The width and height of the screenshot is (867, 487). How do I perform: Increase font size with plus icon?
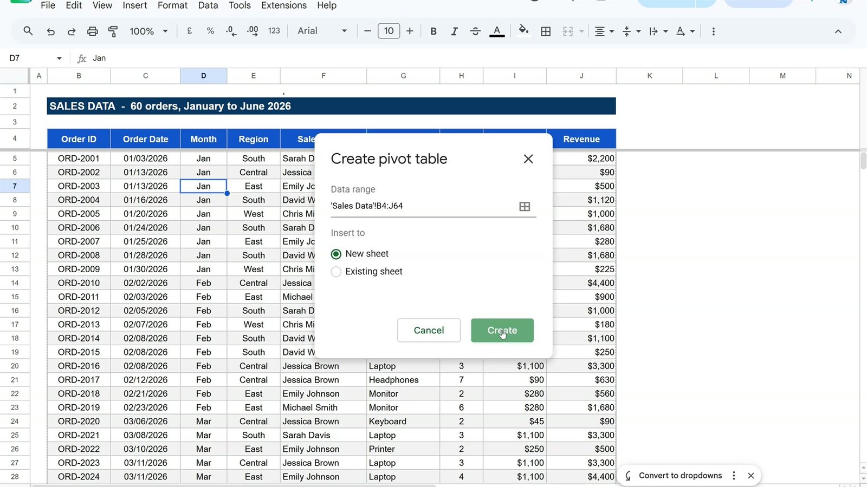pyautogui.click(x=410, y=31)
